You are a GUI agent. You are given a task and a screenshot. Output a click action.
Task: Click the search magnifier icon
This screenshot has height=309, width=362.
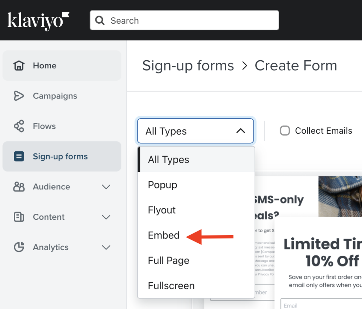pos(100,20)
